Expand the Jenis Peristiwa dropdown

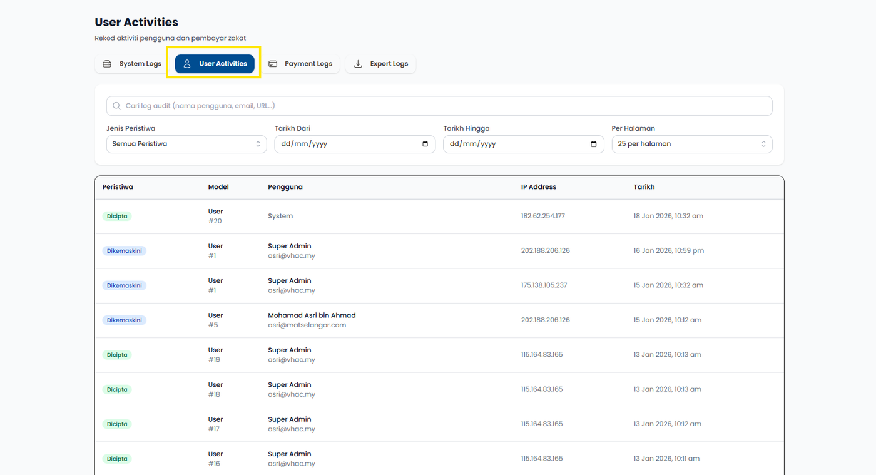(x=186, y=144)
